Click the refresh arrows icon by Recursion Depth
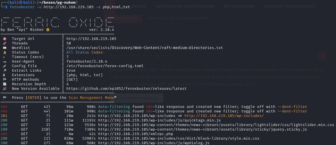 click(x=5, y=84)
